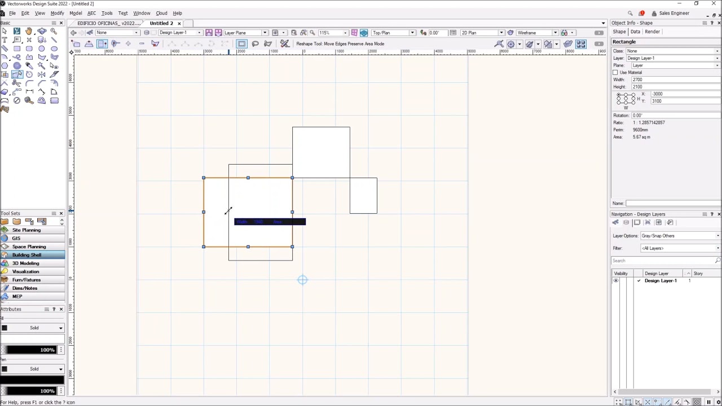Open the AEC menu
The width and height of the screenshot is (722, 406).
point(91,13)
